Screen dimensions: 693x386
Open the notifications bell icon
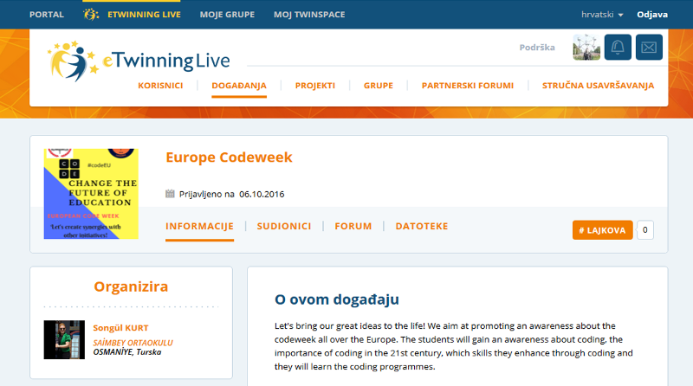coord(618,47)
